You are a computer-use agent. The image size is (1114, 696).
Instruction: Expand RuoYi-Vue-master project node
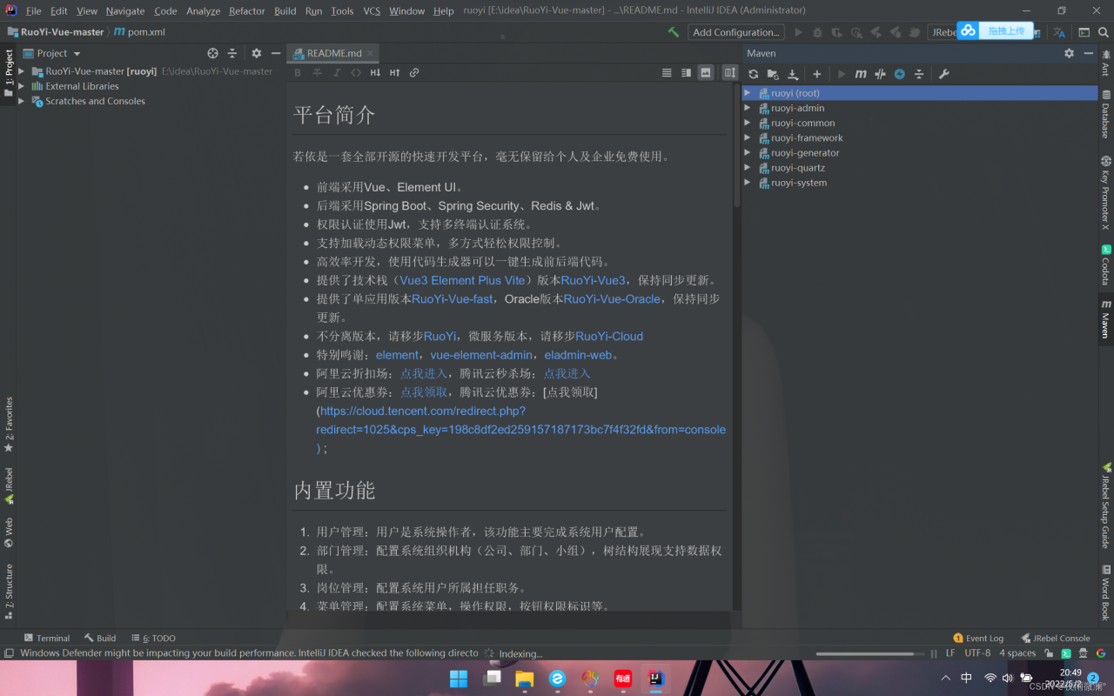click(x=22, y=71)
